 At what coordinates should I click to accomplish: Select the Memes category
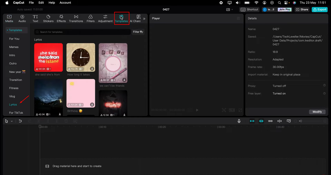pyautogui.click(x=14, y=47)
